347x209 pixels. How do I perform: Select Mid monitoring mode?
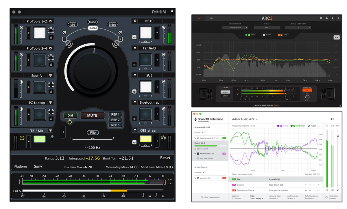point(73,25)
